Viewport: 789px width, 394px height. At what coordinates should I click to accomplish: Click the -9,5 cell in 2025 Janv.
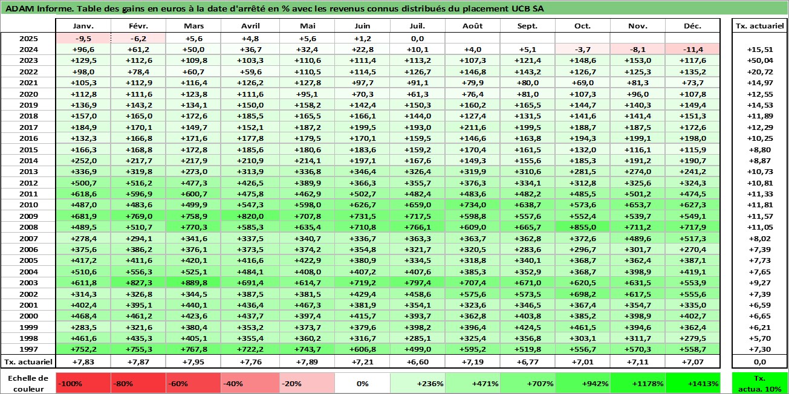point(83,38)
